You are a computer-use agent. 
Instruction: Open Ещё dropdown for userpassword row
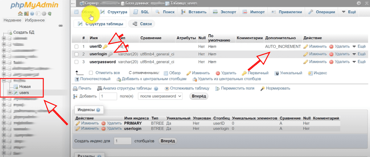(x=359, y=62)
